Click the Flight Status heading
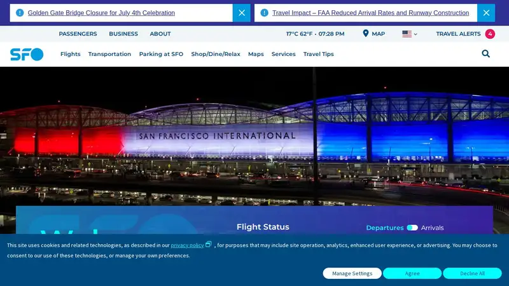The height and width of the screenshot is (286, 509). pos(263,227)
